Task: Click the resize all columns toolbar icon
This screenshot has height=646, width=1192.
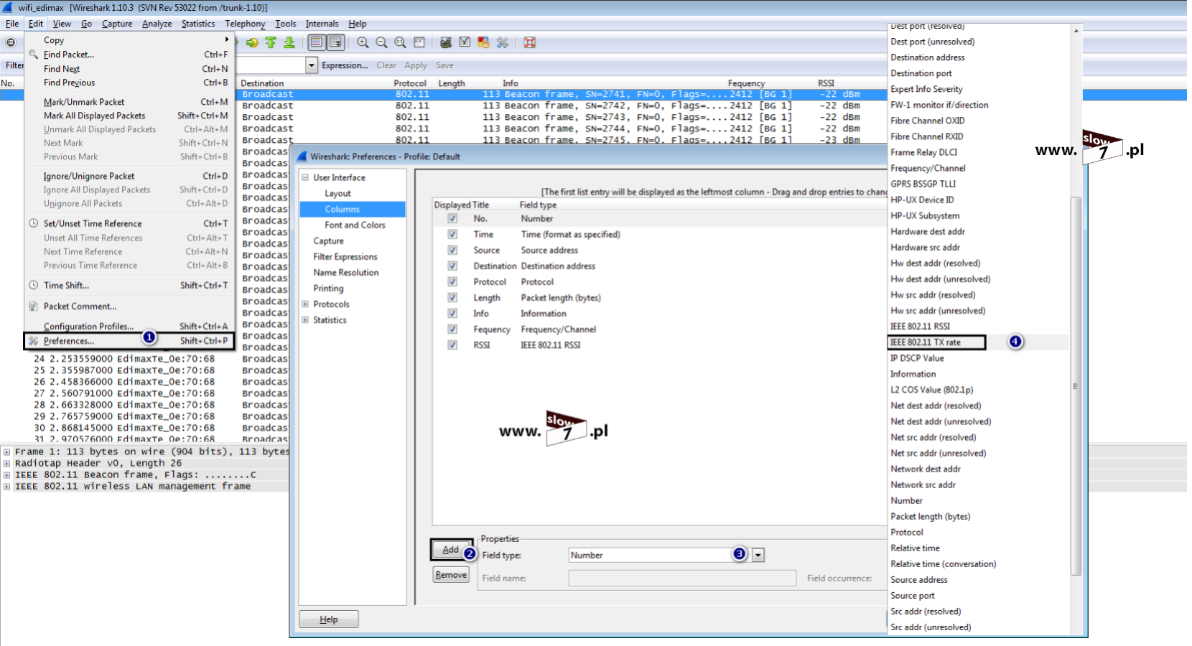Action: 419,42
